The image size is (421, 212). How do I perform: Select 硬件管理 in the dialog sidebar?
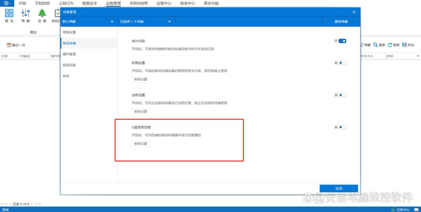[x=89, y=54]
